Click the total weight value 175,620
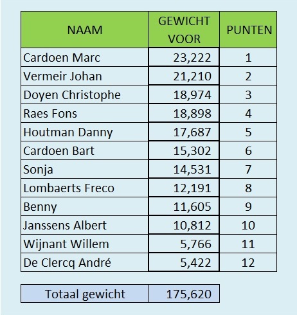 (x=184, y=294)
